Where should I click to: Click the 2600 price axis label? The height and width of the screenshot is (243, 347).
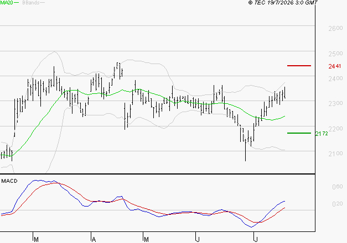(x=335, y=28)
